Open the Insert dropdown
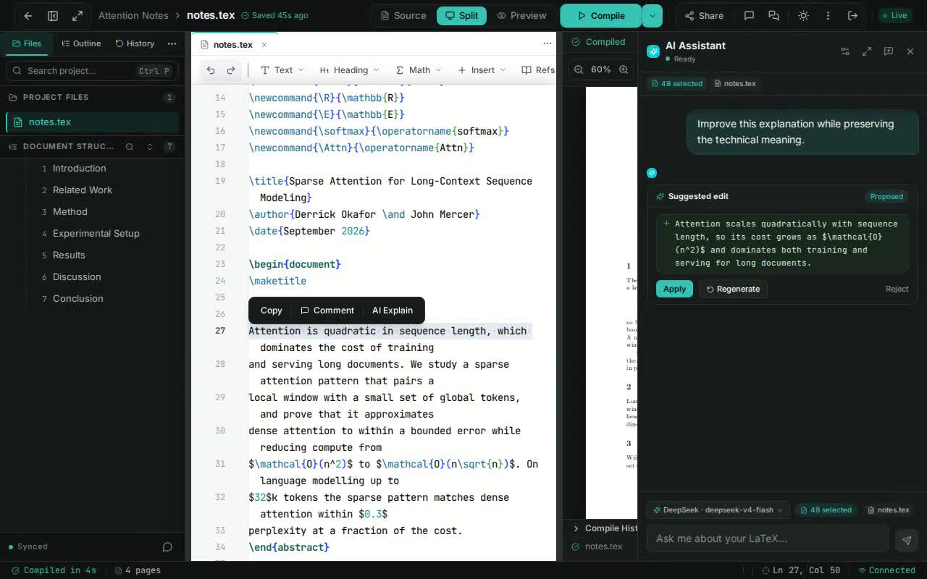This screenshot has height=579, width=927. tap(482, 70)
